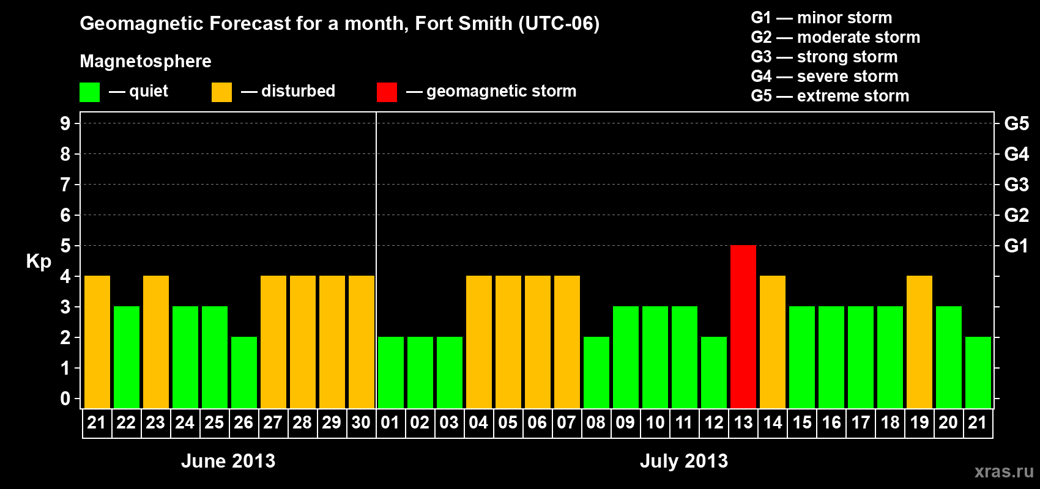Click the orange disturbed legend swatch
This screenshot has width=1040, height=489.
coord(221,92)
